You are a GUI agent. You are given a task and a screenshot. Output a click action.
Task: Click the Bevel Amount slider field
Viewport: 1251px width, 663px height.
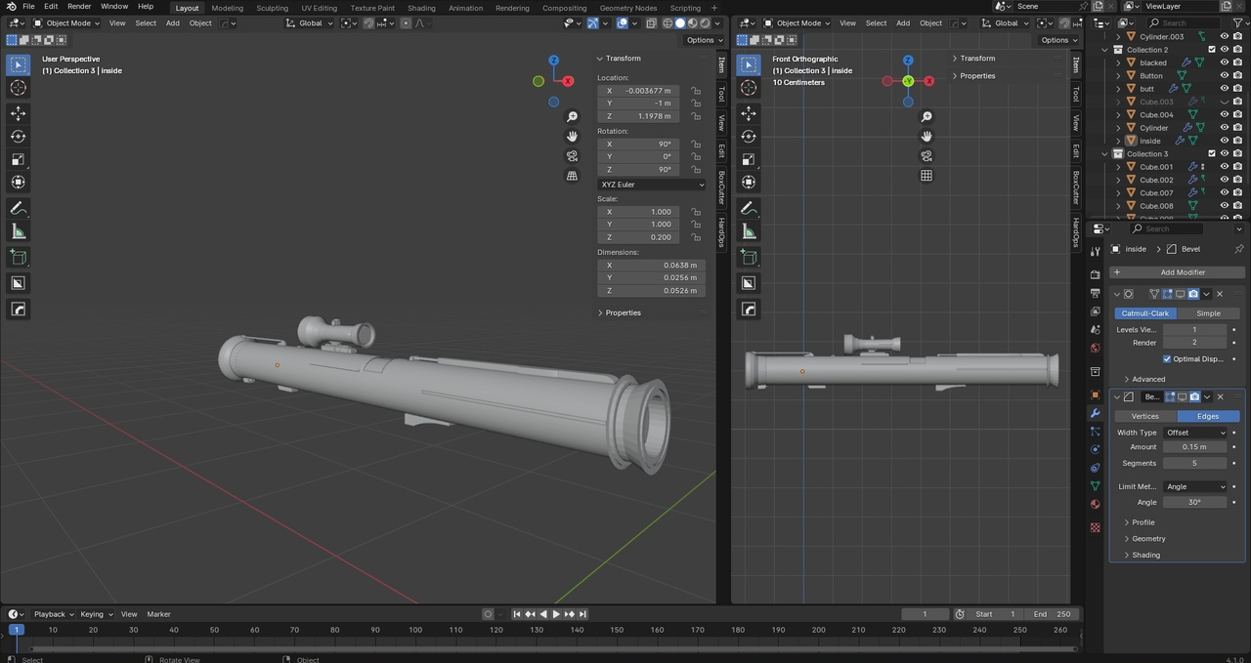point(1194,447)
